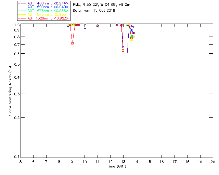Click the green diamond marker at 0.8 near hour 14

pos(134,37)
